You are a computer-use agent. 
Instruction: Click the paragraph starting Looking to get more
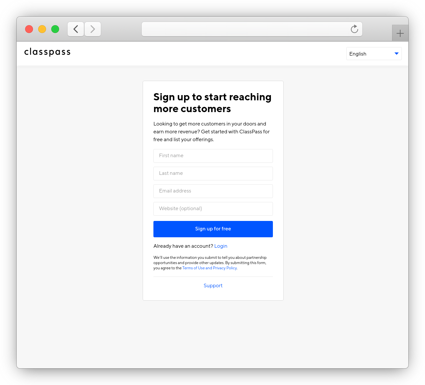212,132
